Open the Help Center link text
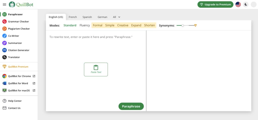 click(x=15, y=101)
